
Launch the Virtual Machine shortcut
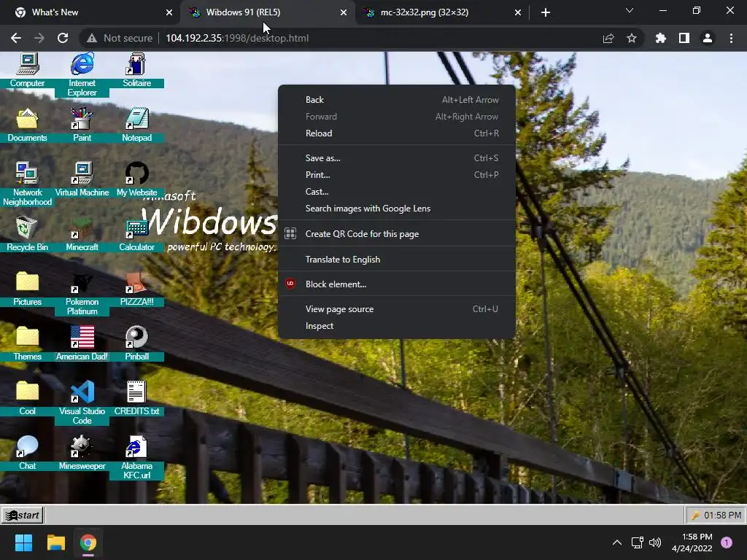[x=82, y=179]
